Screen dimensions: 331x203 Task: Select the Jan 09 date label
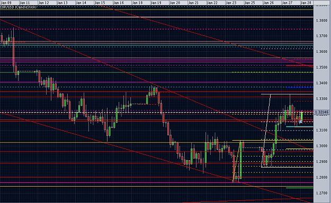point(6,3)
